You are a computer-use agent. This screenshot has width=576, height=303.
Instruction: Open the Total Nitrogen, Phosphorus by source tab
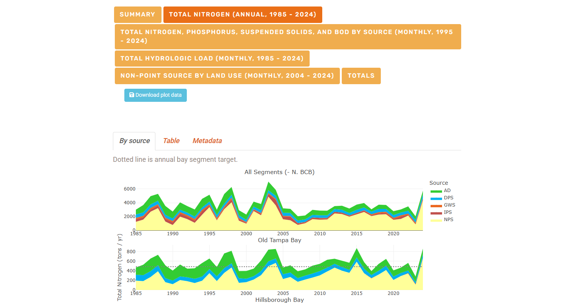point(287,36)
